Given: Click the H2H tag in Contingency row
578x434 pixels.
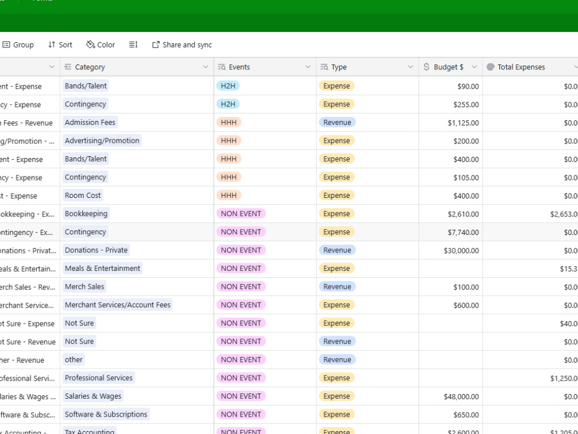Looking at the screenshot, I should (x=228, y=104).
